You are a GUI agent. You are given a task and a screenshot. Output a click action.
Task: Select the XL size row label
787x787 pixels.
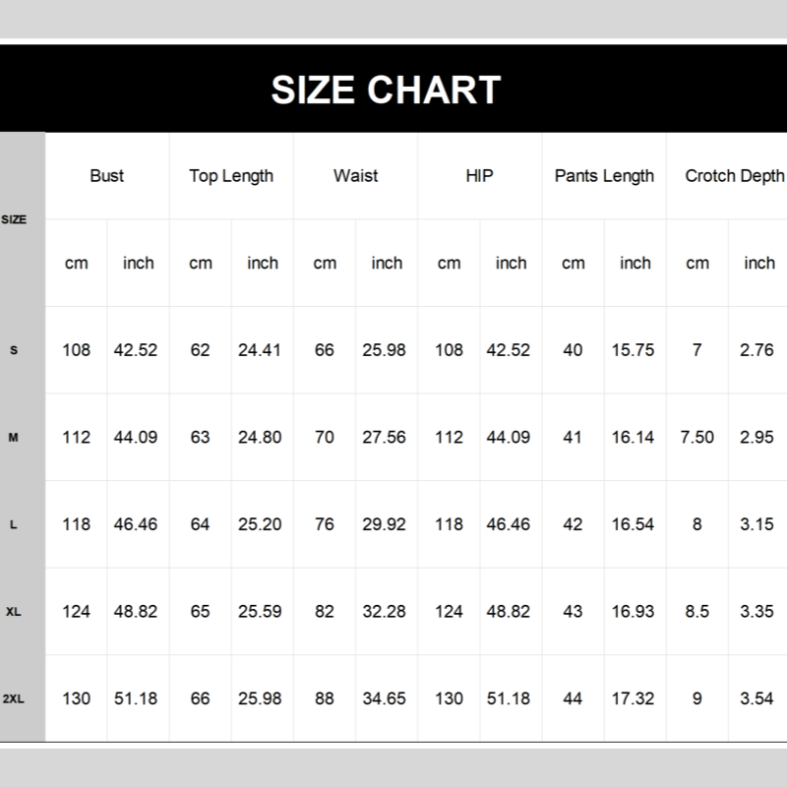coord(13,612)
